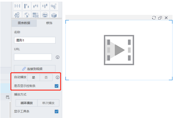Screen dimensions: 175x118
Task: Uncheck the 是否显示控制条 checkbox
Action: pyautogui.click(x=56, y=86)
